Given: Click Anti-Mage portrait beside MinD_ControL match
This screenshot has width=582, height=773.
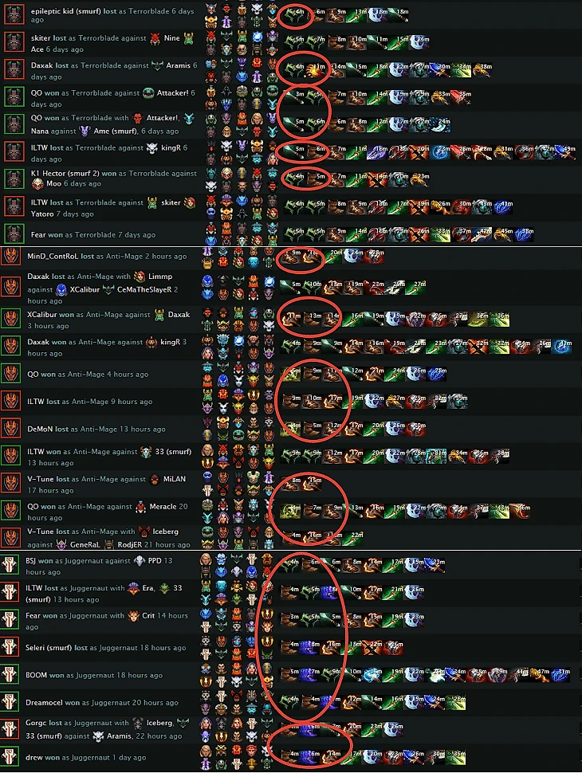Looking at the screenshot, I should [x=11, y=257].
